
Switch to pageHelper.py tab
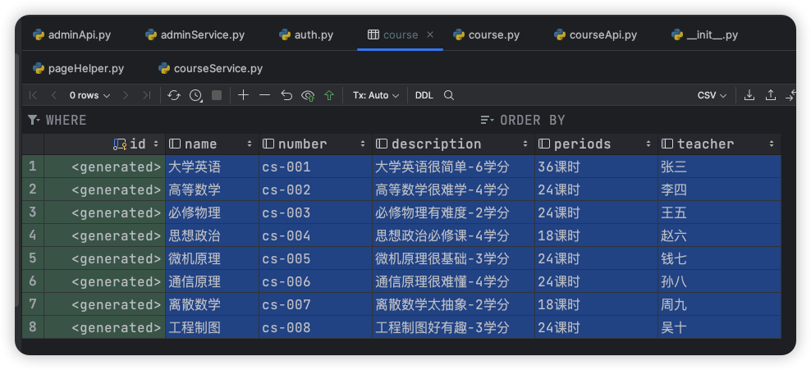[79, 68]
